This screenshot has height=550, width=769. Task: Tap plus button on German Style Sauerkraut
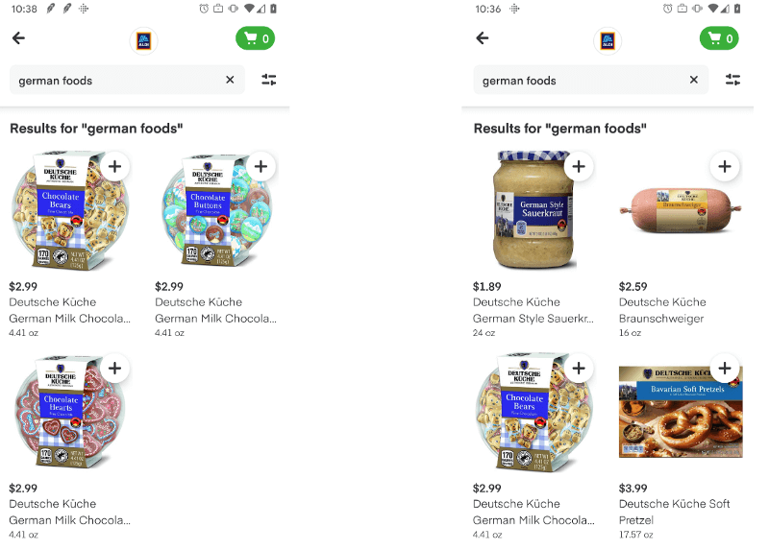pos(579,166)
